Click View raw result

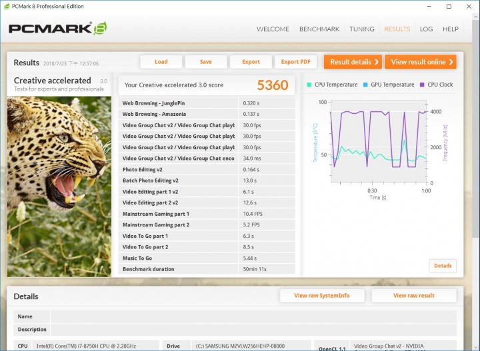[x=414, y=296]
